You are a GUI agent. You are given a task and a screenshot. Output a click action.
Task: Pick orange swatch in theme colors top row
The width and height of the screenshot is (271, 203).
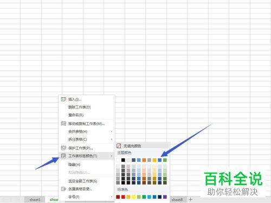(x=144, y=160)
